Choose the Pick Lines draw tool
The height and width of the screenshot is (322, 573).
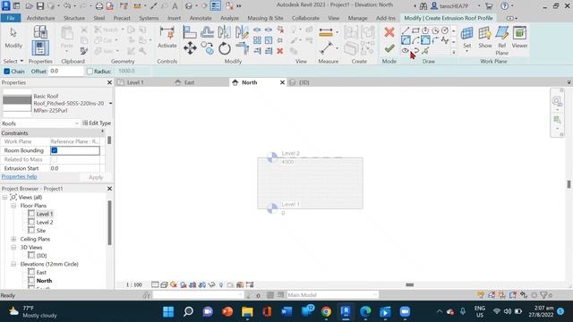(425, 51)
